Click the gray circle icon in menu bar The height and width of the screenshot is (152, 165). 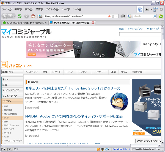click(161, 9)
